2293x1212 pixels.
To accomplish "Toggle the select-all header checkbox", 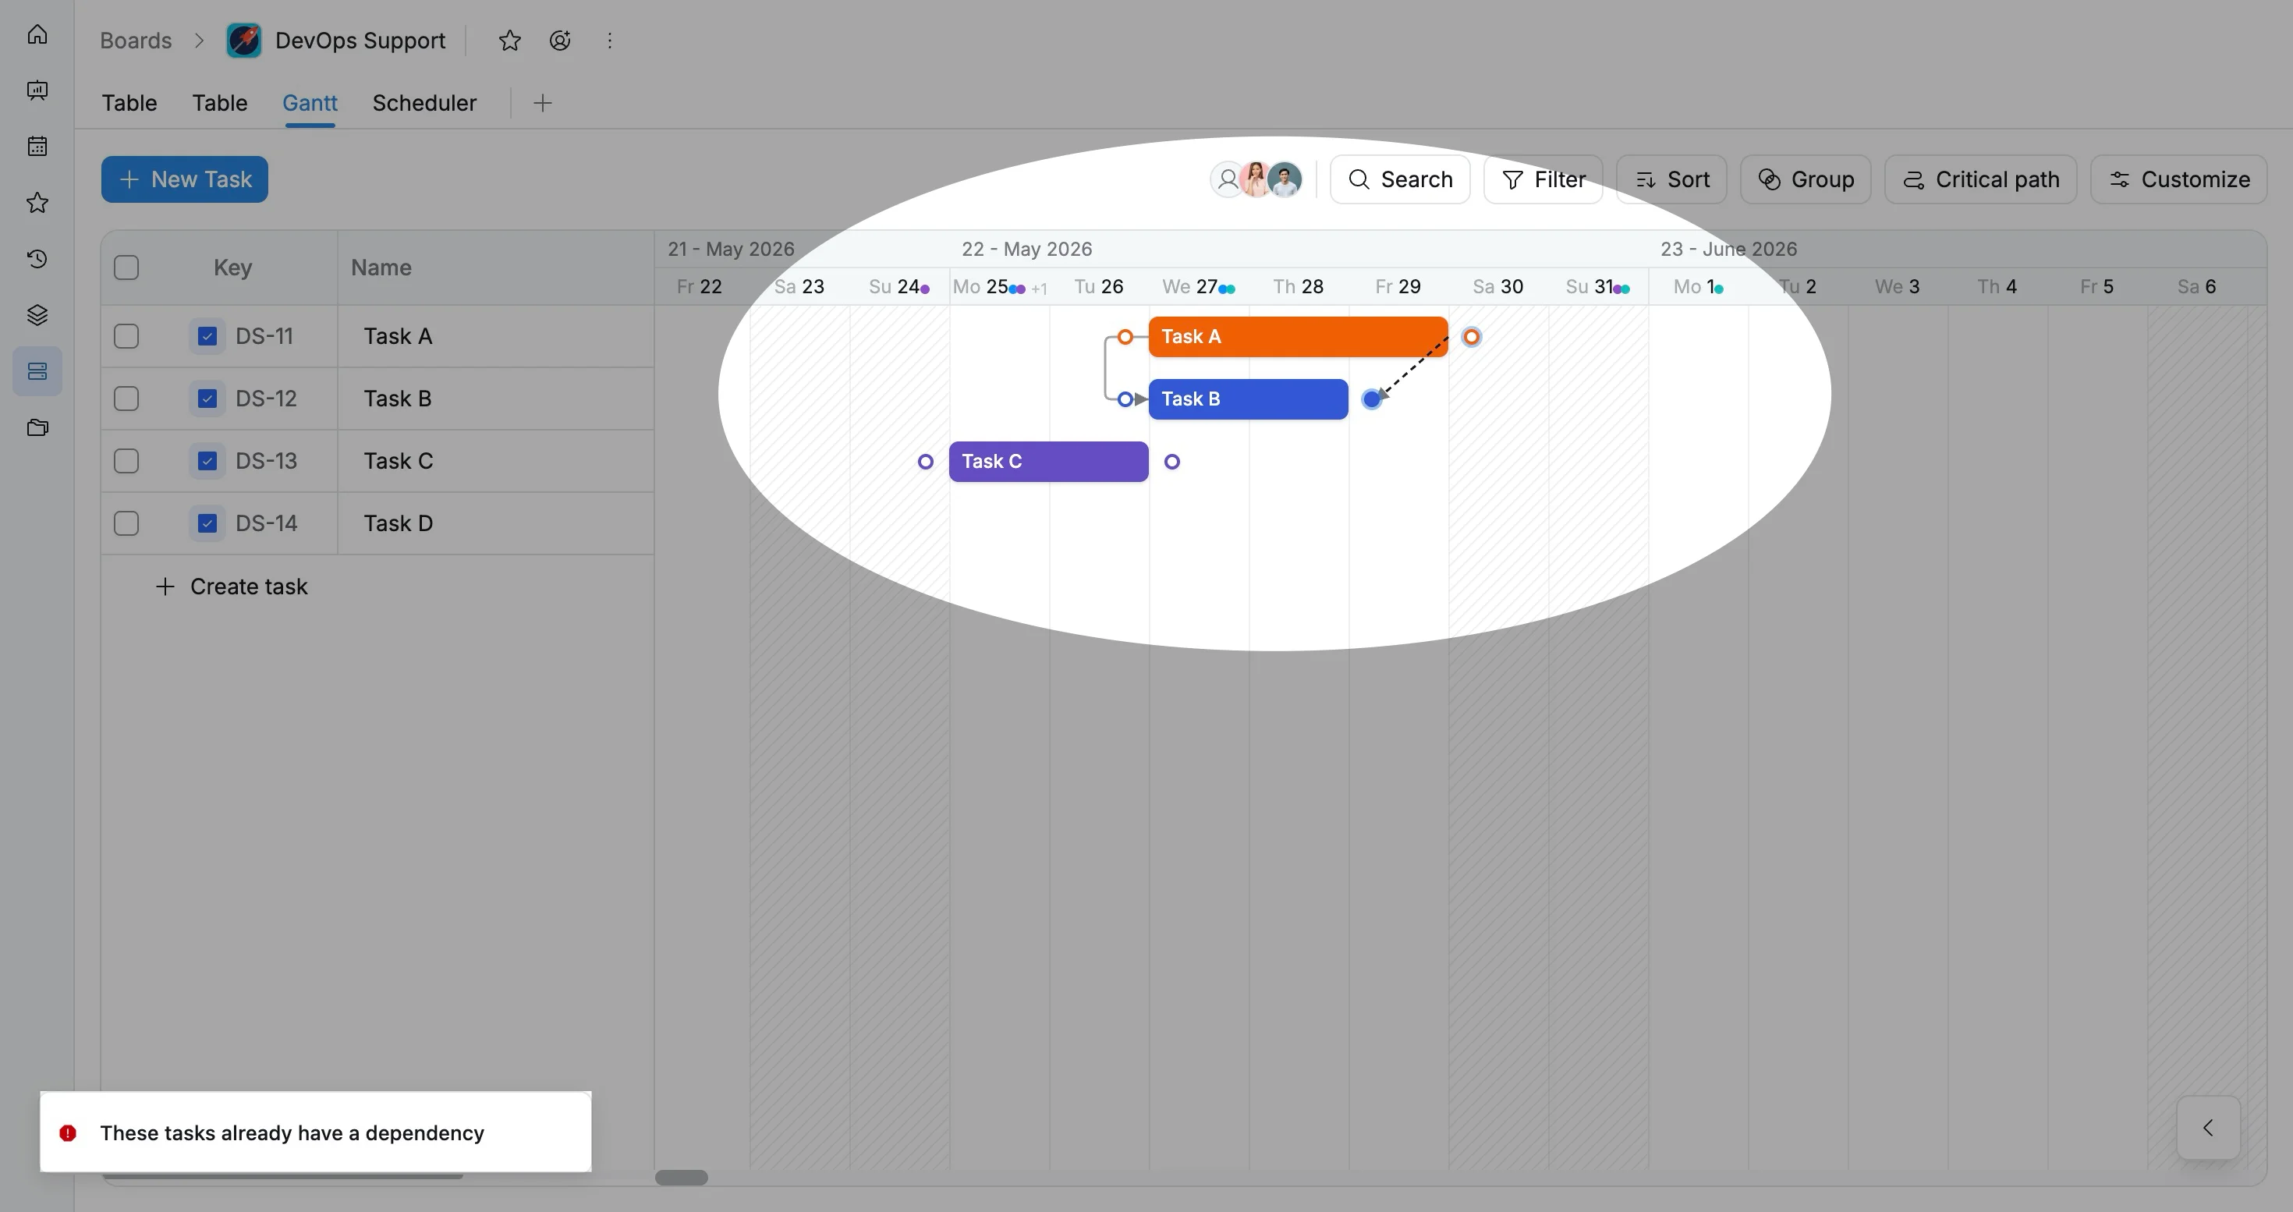I will (126, 268).
